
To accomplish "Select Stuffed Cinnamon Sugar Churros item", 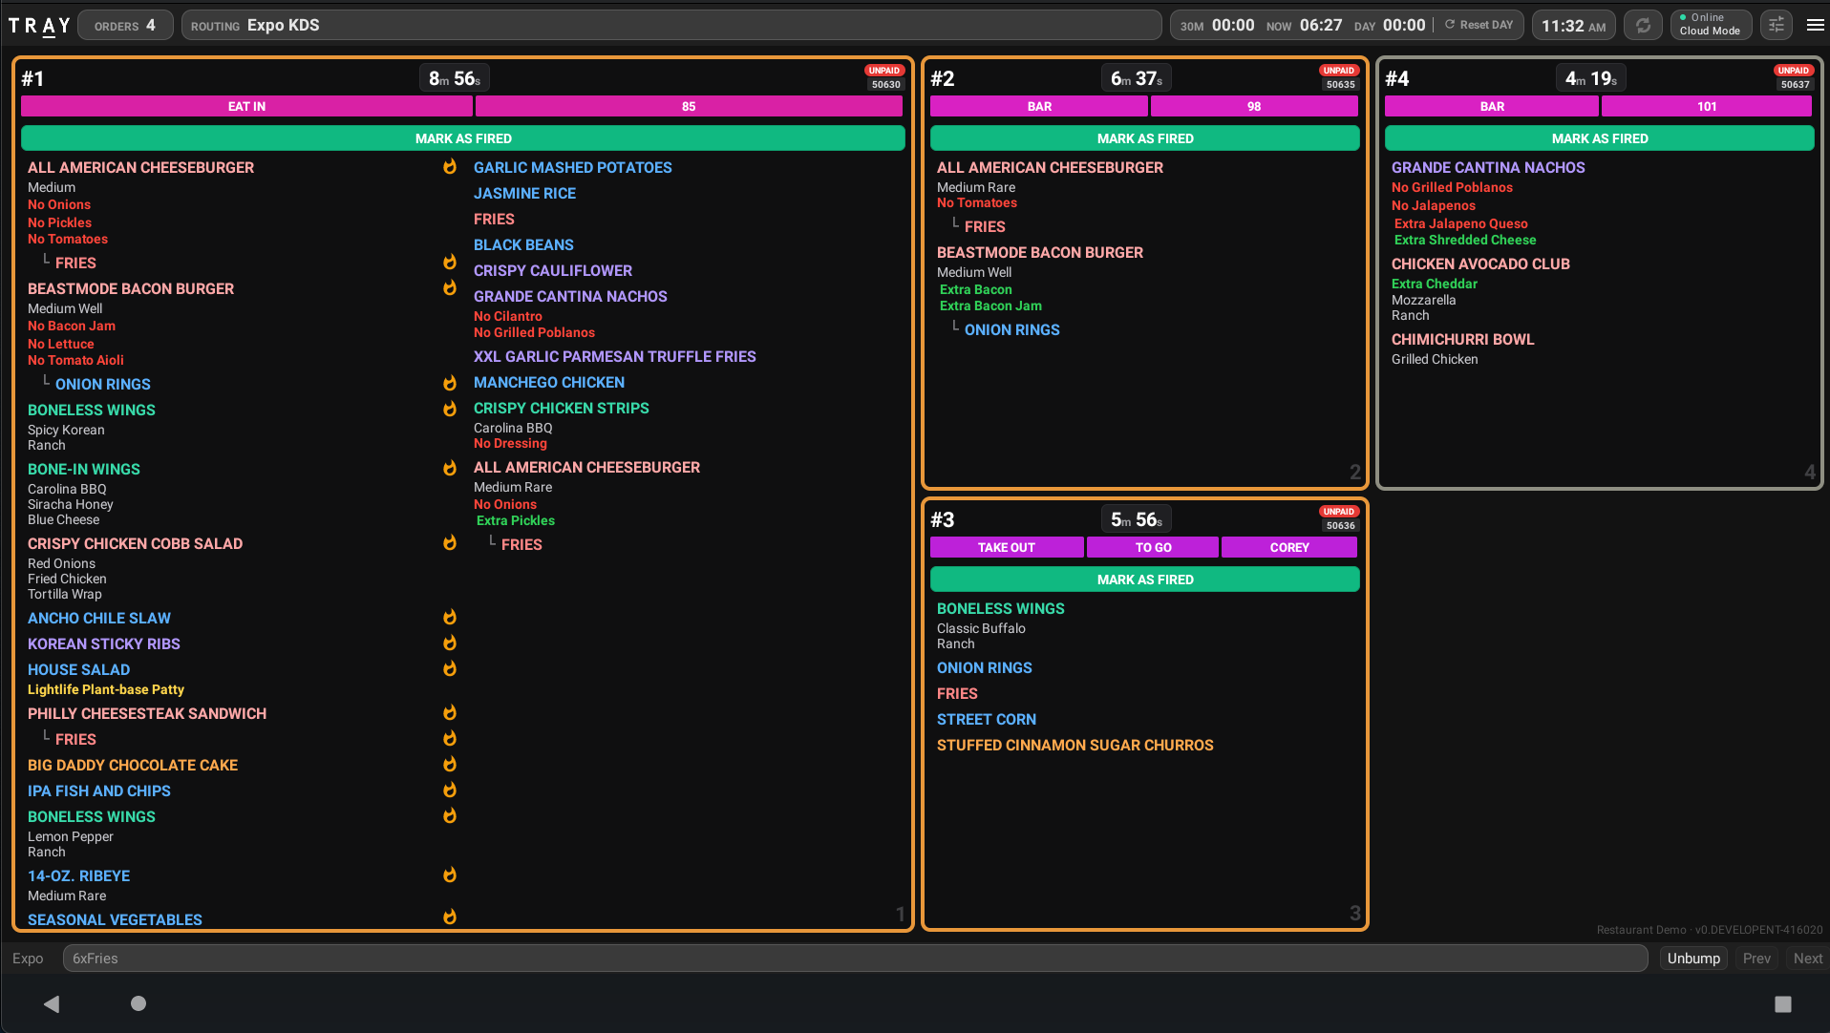I will (1075, 745).
